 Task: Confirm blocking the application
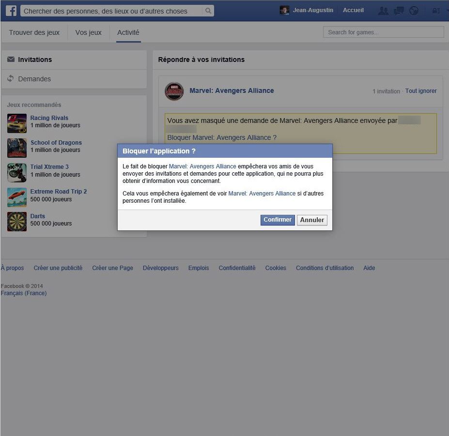click(x=278, y=220)
